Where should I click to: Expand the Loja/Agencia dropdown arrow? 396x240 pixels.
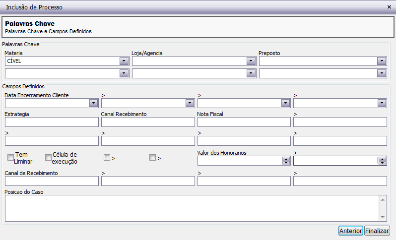[x=251, y=61]
